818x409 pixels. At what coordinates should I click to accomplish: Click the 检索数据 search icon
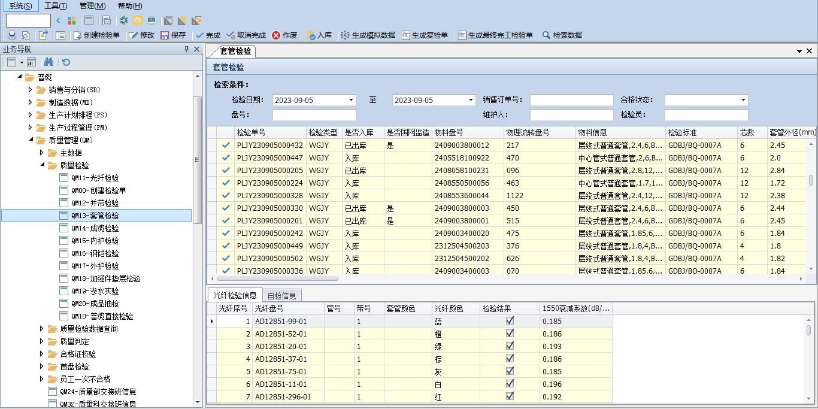[x=546, y=35]
